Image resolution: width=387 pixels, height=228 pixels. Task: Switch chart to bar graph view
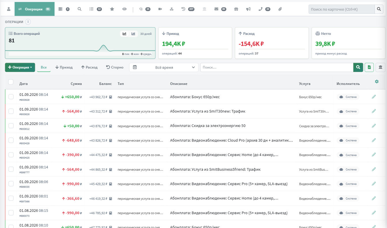pos(133,34)
